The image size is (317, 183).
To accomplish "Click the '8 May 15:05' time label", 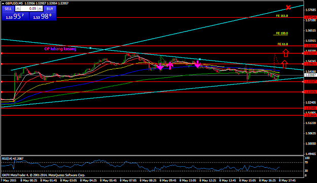I will click(x=248, y=180).
